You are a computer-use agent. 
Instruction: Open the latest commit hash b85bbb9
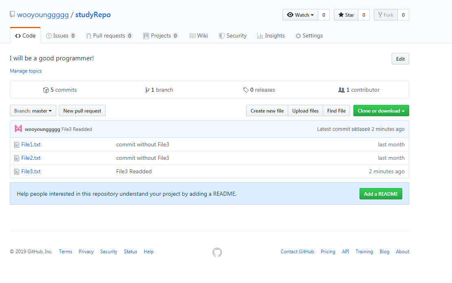coord(361,129)
